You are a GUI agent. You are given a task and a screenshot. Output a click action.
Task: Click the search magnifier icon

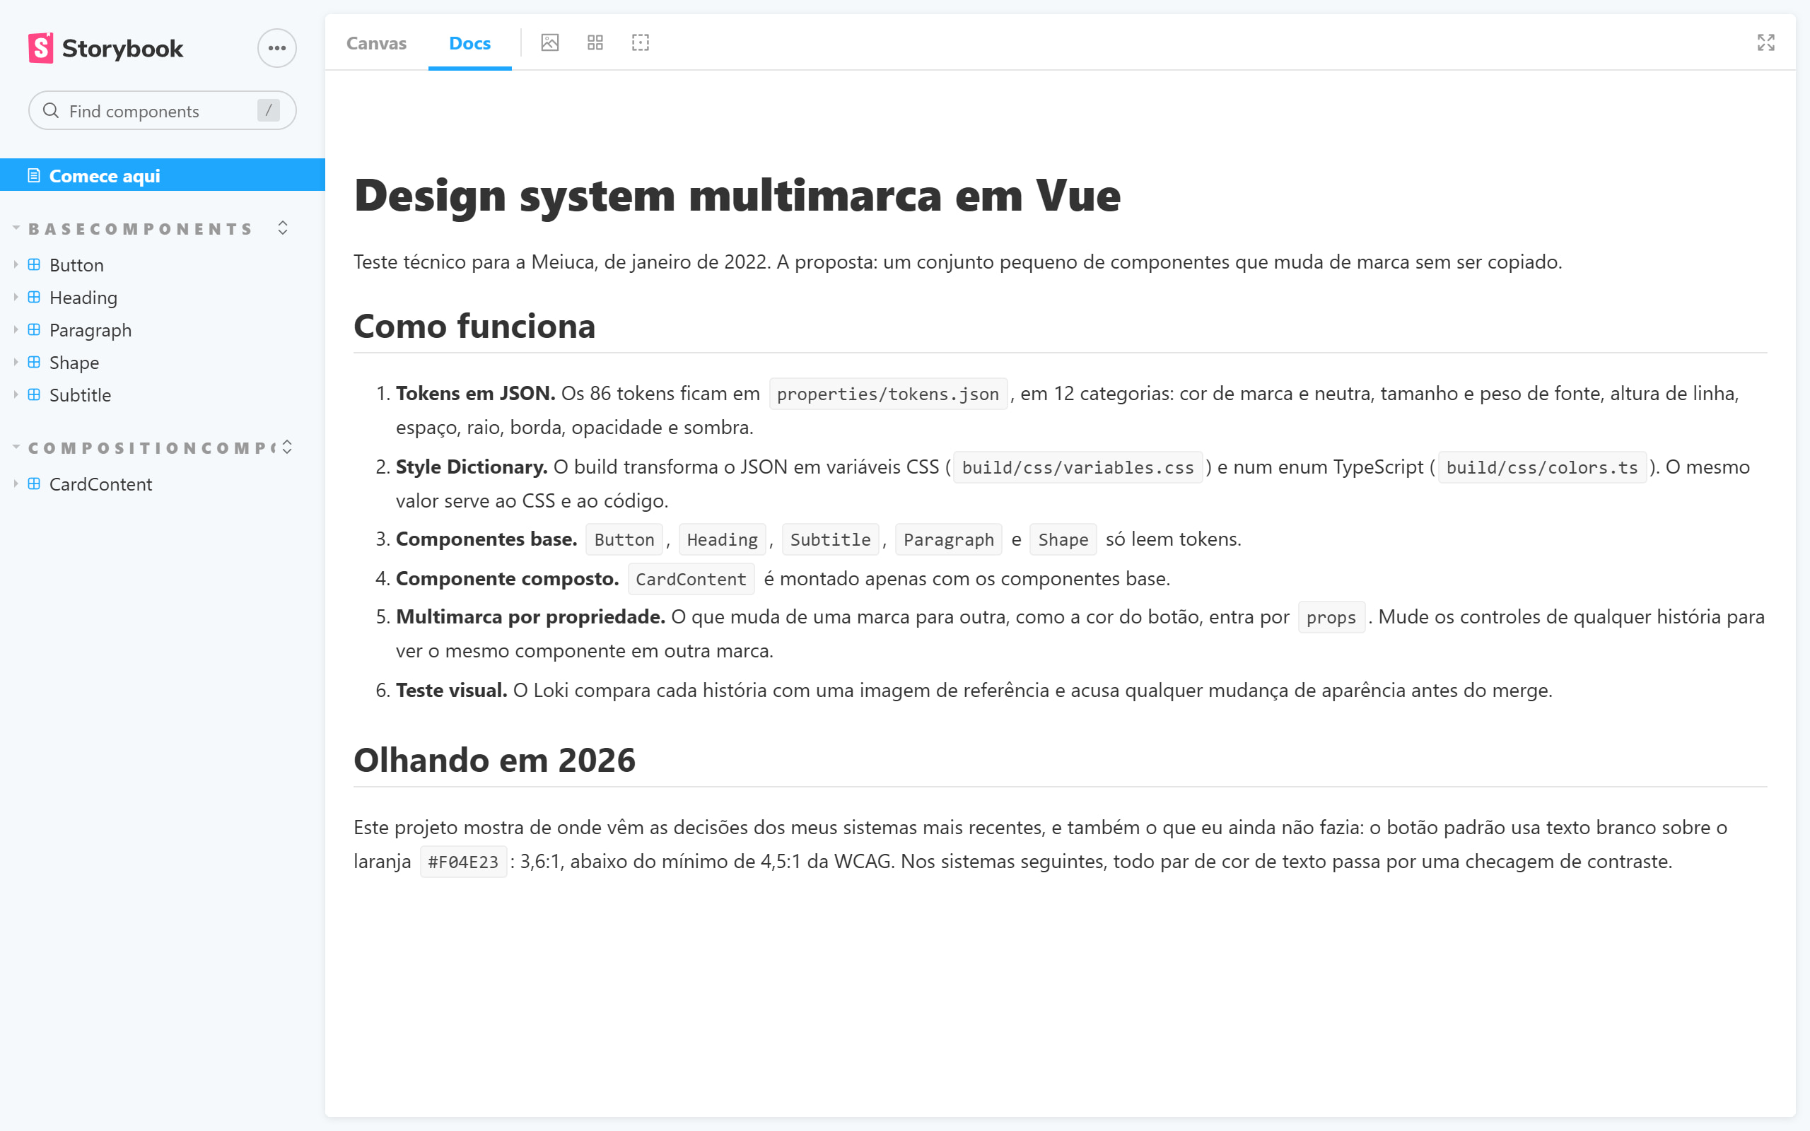51,111
